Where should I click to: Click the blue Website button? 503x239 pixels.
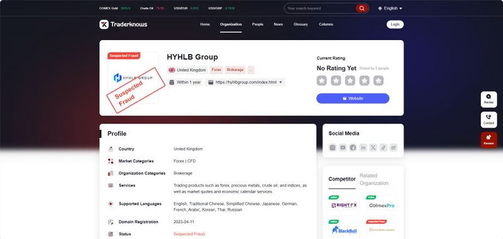(x=353, y=98)
